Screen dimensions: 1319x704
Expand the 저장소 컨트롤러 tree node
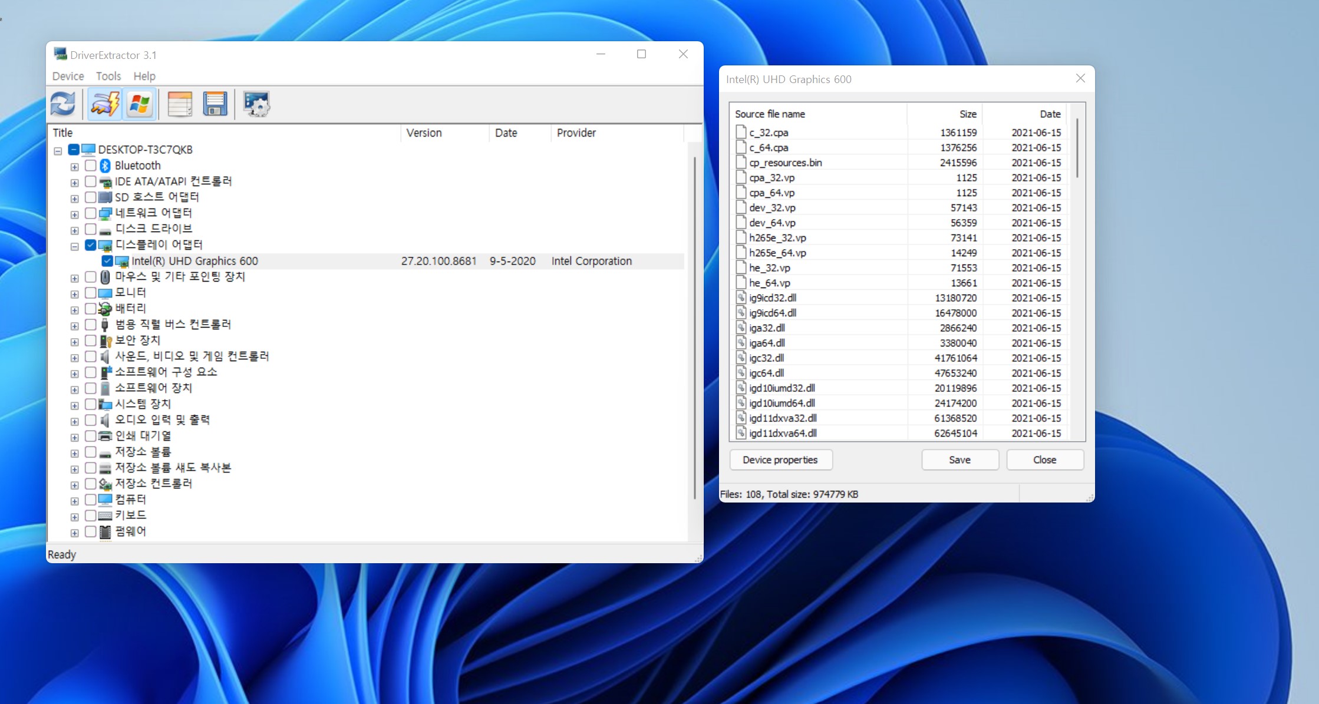click(74, 485)
